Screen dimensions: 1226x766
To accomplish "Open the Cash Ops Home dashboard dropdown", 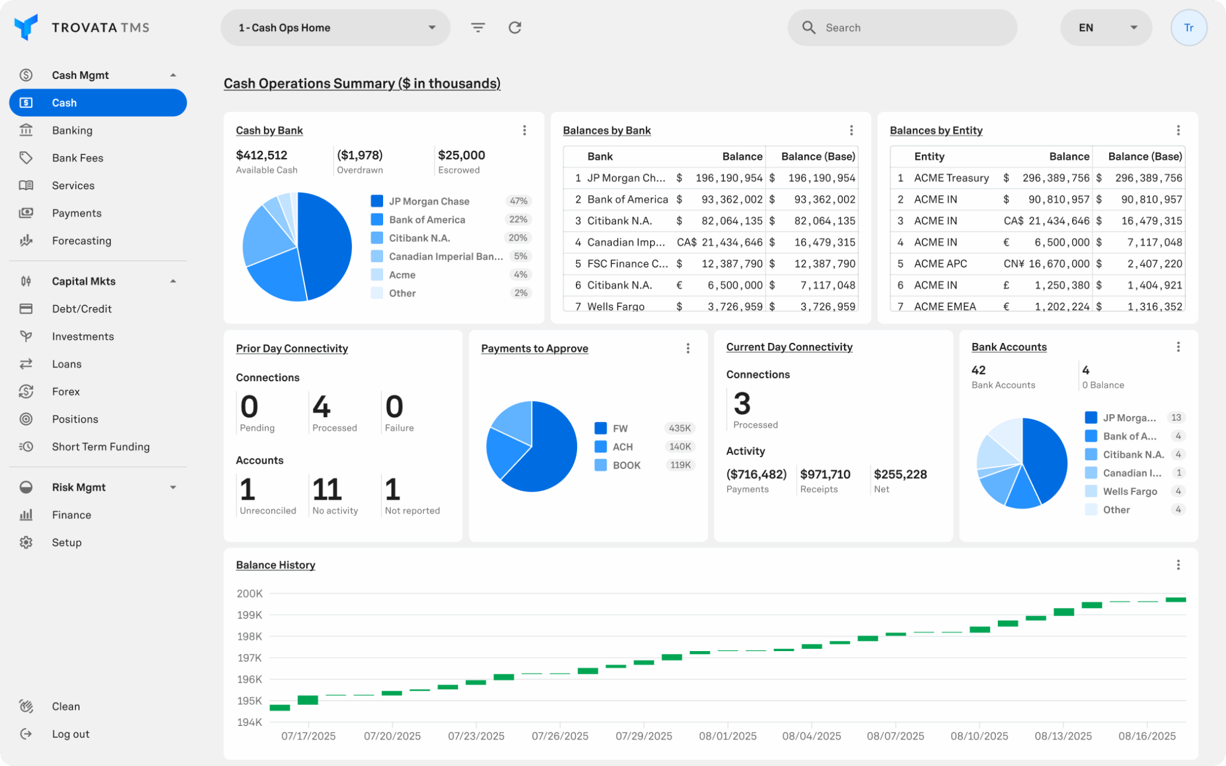I will [x=335, y=28].
